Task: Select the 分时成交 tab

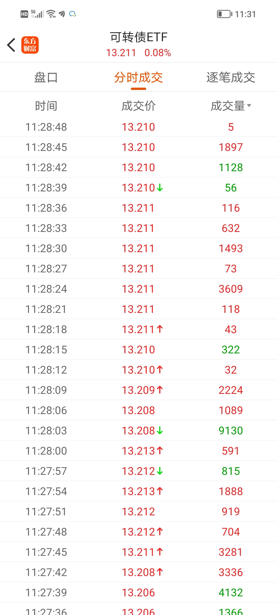Action: (138, 77)
